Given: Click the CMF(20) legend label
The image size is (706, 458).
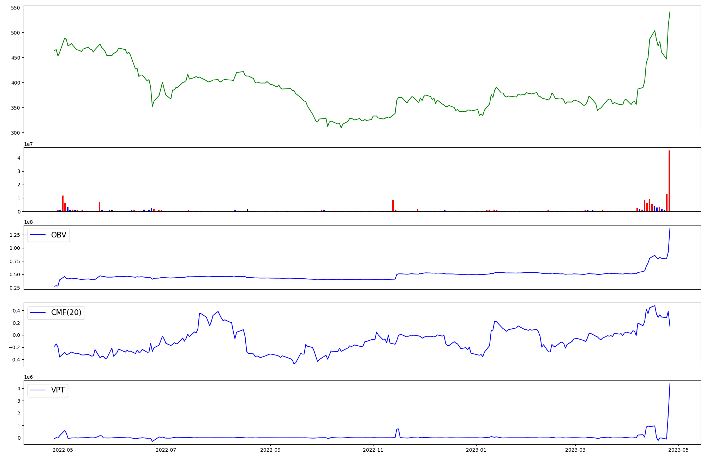Looking at the screenshot, I should pos(66,312).
